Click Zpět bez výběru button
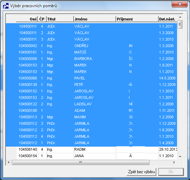The width and height of the screenshot is (190, 180). [x=141, y=172]
